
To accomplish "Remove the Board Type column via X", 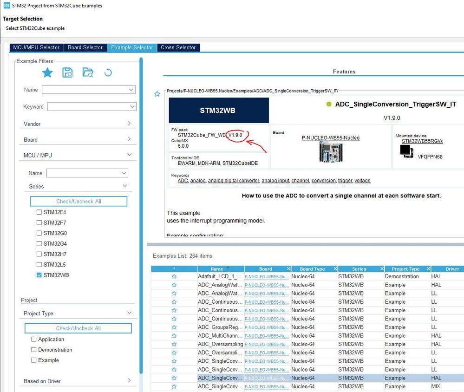I will tap(335, 268).
